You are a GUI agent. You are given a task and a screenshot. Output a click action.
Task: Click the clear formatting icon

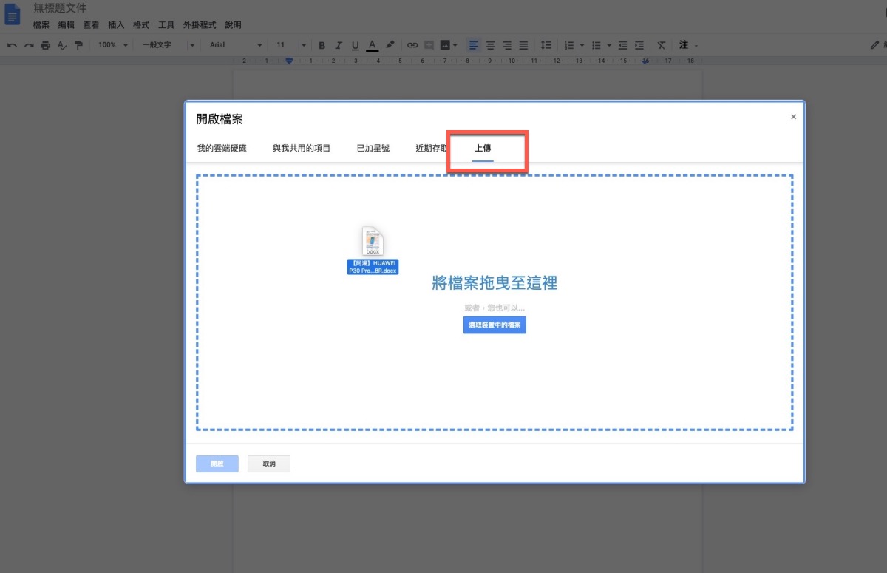click(x=662, y=45)
